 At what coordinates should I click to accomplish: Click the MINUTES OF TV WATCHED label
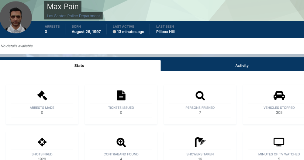(279, 154)
